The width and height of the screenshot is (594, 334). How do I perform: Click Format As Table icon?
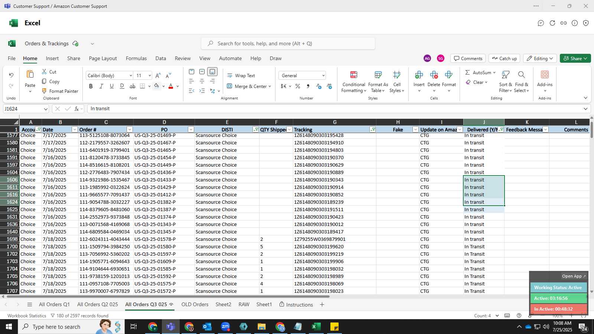(x=378, y=75)
